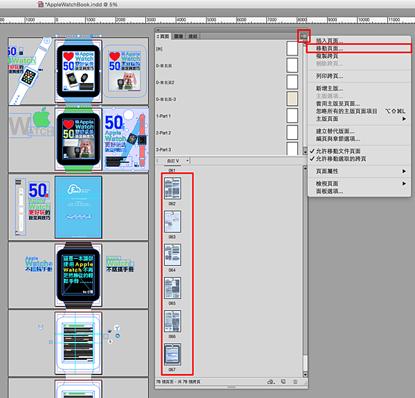Select the green Apple logo on pasteboard
The width and height of the screenshot is (415, 398).
click(41, 117)
